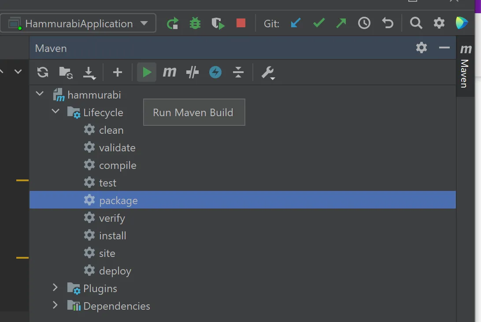
Task: Open HammurabiApplication run configuration dropdown
Action: [x=78, y=23]
